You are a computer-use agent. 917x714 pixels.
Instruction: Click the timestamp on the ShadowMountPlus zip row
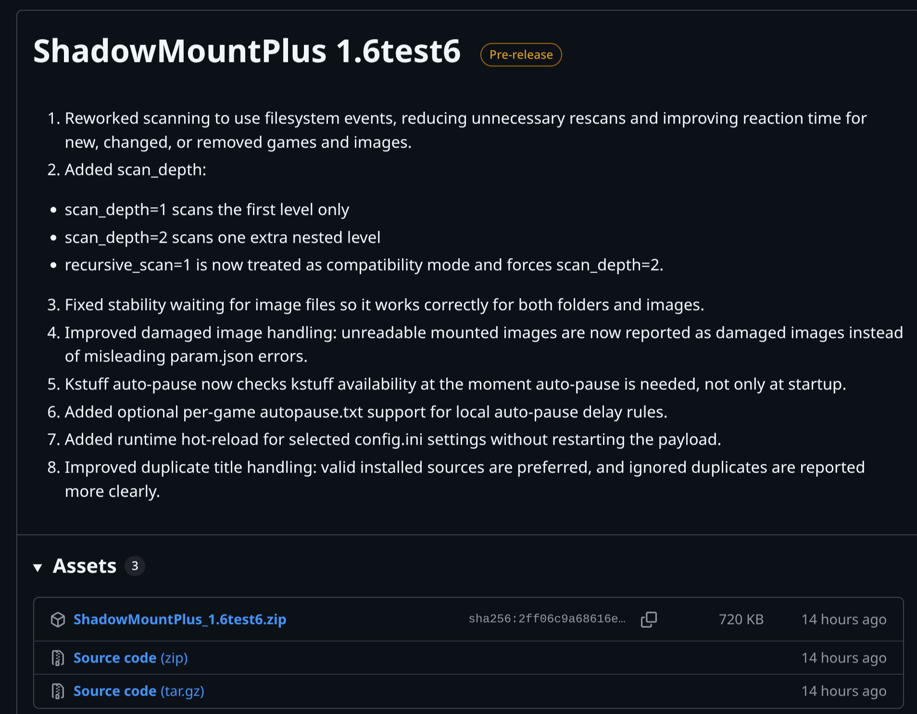(844, 619)
